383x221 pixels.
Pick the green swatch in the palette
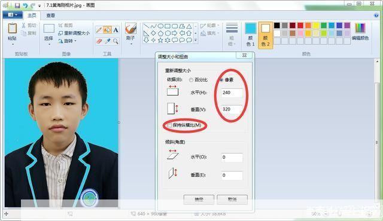click(x=324, y=25)
